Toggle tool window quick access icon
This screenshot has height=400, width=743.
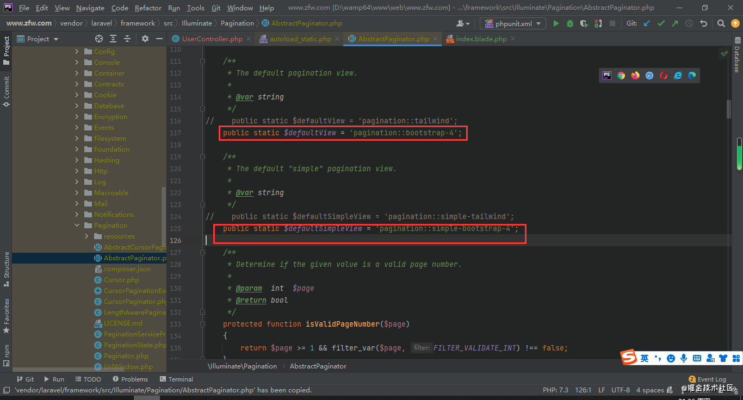[x=6, y=390]
